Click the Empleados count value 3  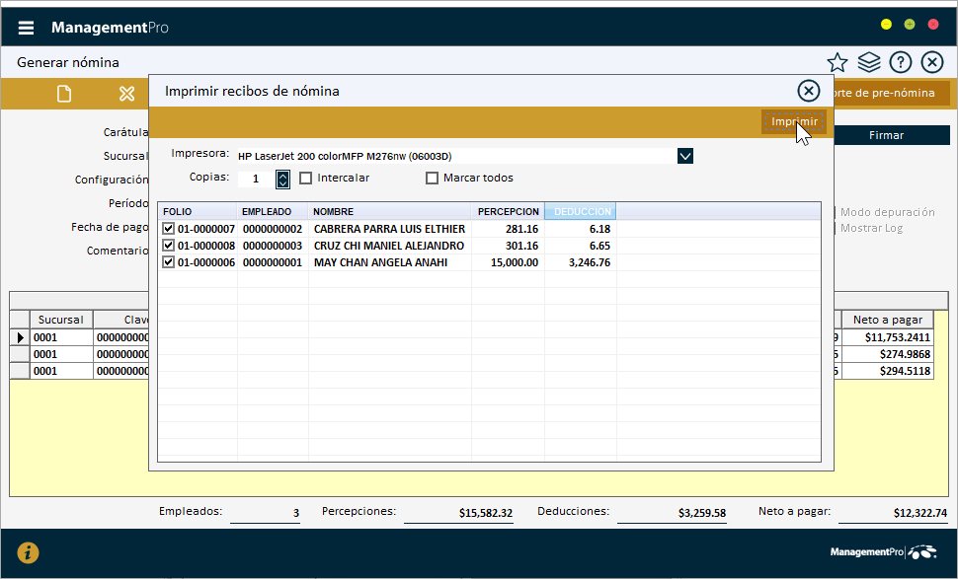[265, 513]
